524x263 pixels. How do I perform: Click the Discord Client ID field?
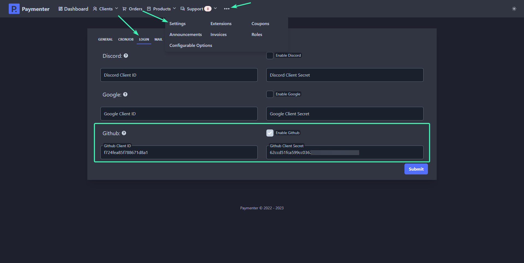point(179,75)
